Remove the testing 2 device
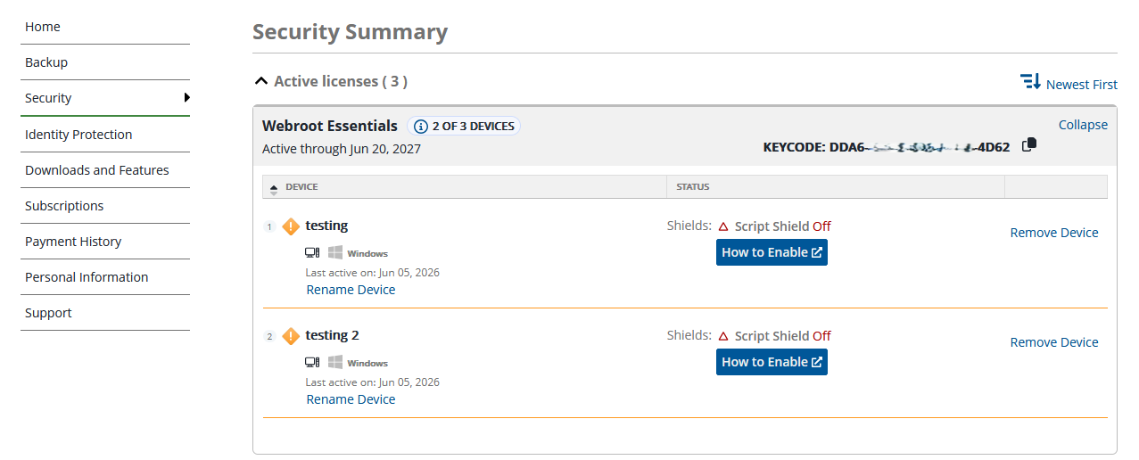 point(1054,342)
